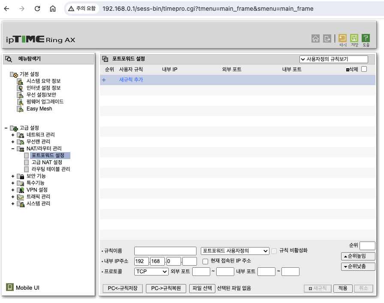This screenshot has width=384, height=303.
Task: Open 고급 NAT 설정 menu item
Action: pyautogui.click(x=47, y=162)
